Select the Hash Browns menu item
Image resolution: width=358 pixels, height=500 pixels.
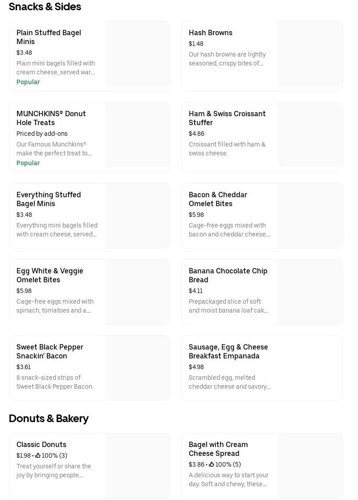[210, 33]
